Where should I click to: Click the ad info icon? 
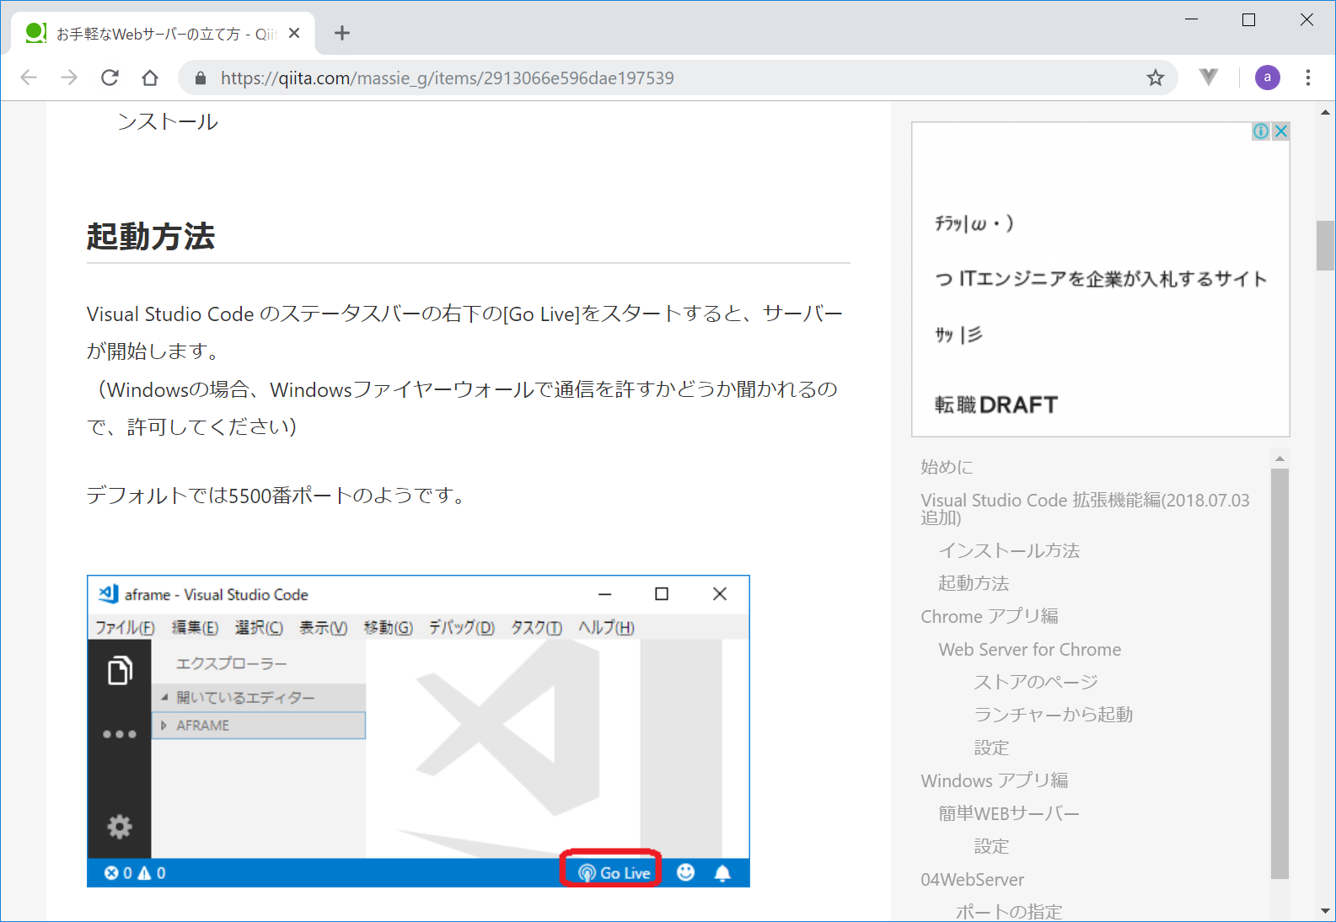pos(1261,131)
